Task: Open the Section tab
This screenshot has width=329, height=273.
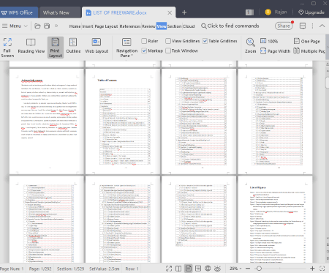Action: 174,26
